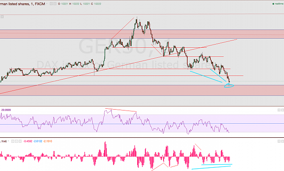Open dropdown arrow after the FXCM chart title

[x=47, y=4]
